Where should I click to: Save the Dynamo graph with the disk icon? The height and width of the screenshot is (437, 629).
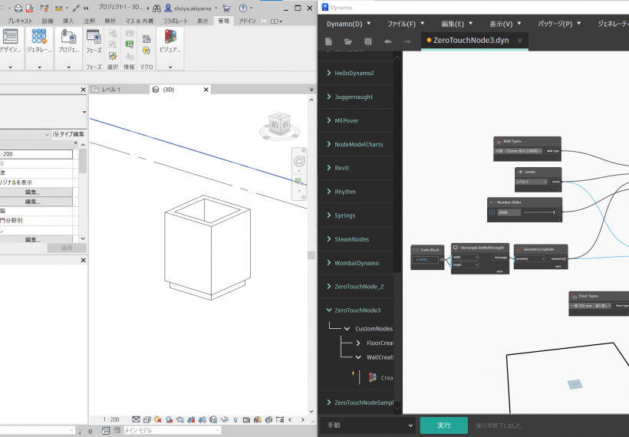(x=368, y=41)
